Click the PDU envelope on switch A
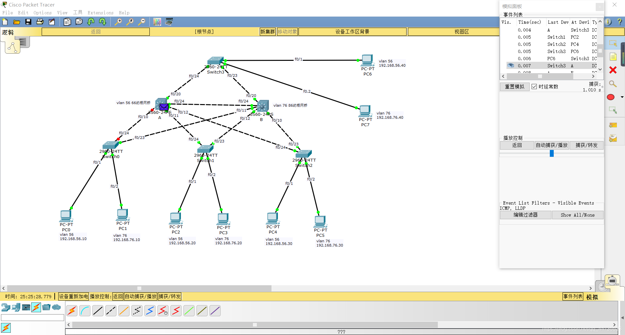The height and width of the screenshot is (335, 625). pyautogui.click(x=164, y=107)
